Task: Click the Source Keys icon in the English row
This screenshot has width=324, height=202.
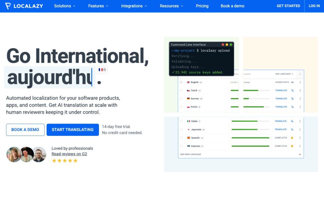Action: [292, 82]
